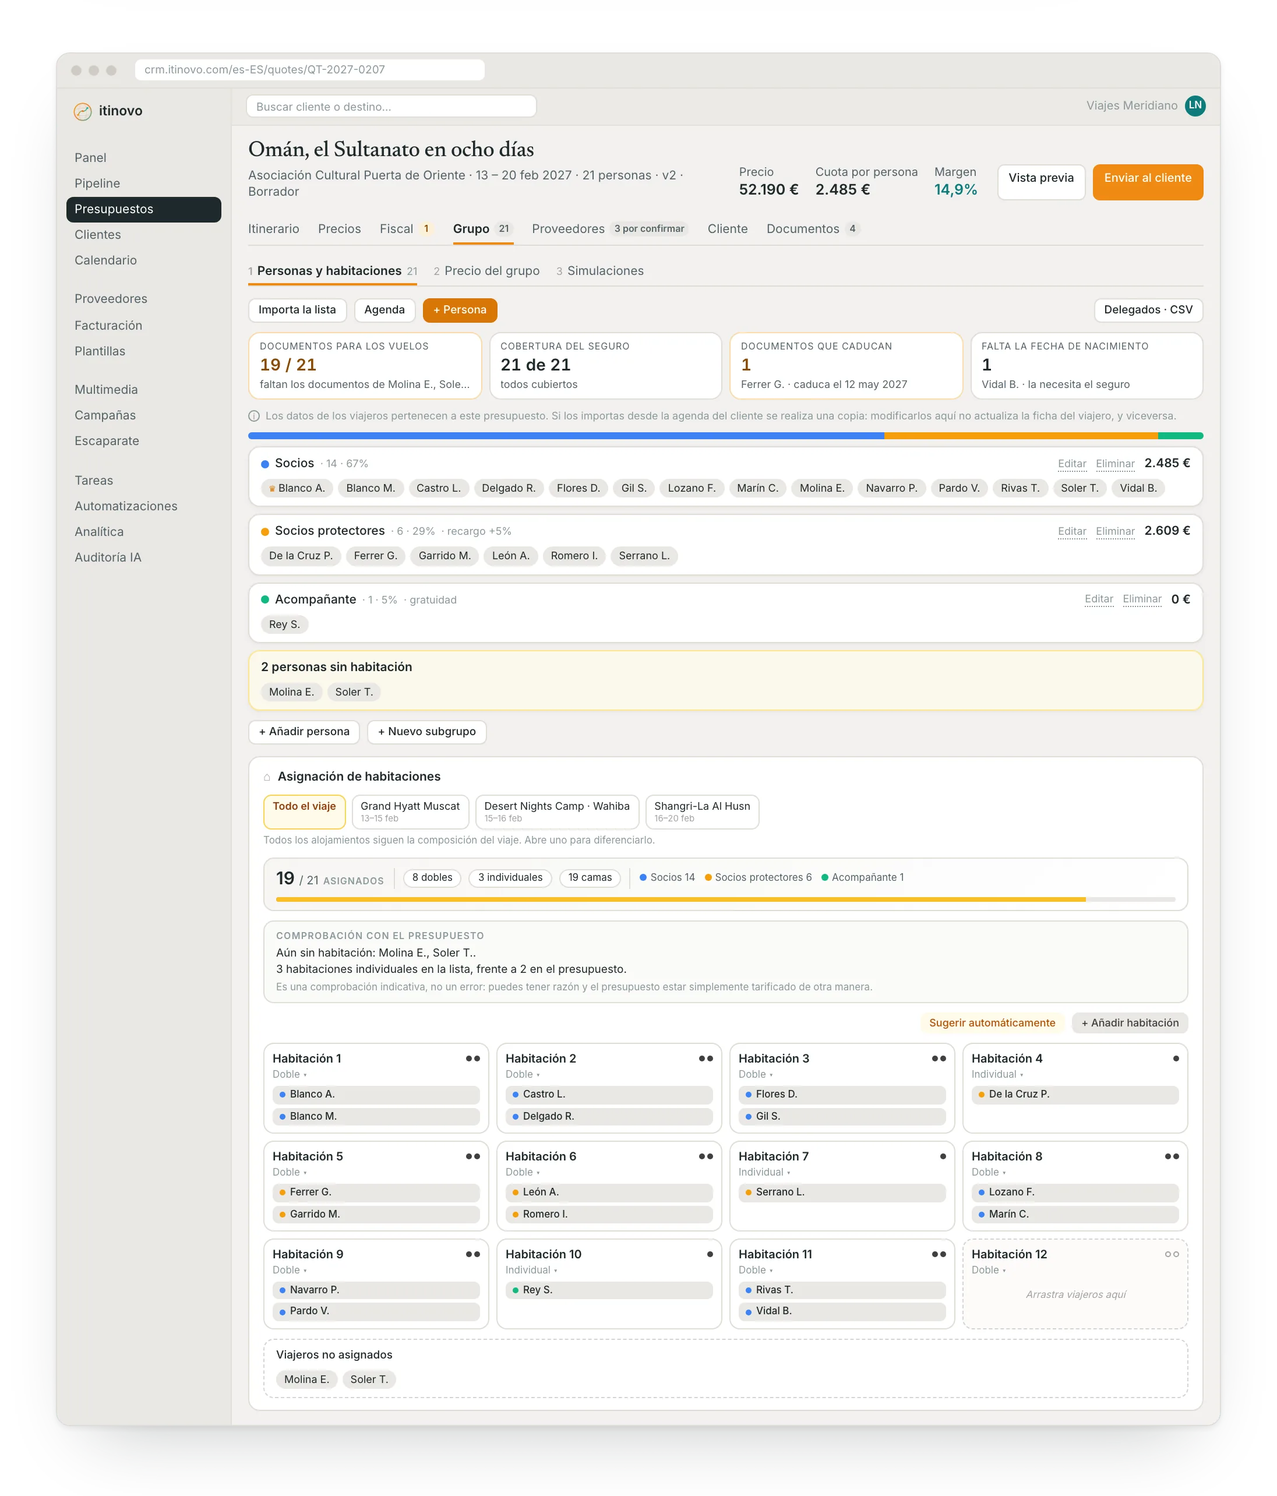The height and width of the screenshot is (1496, 1277).
Task: Open Vista previa
Action: [x=1040, y=182]
